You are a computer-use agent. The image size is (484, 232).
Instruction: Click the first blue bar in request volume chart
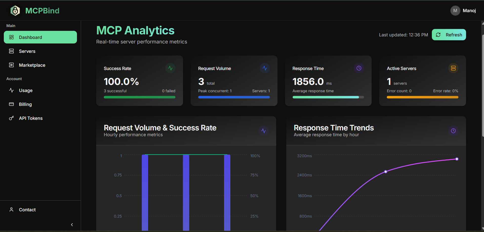coord(145,193)
